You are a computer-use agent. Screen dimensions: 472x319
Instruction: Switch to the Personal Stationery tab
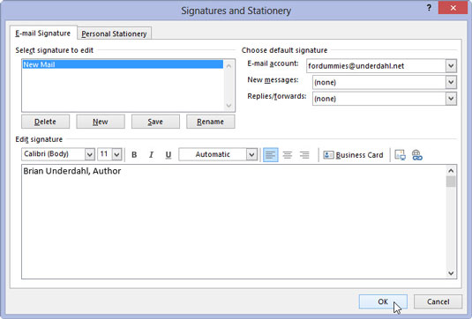114,33
